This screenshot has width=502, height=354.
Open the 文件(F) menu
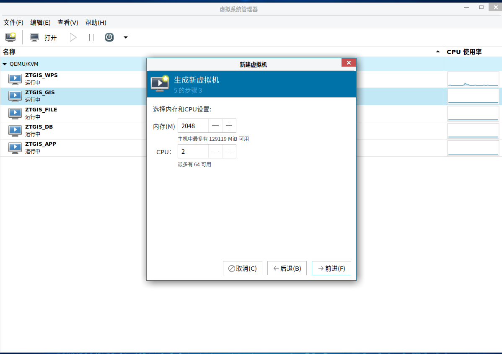(13, 23)
